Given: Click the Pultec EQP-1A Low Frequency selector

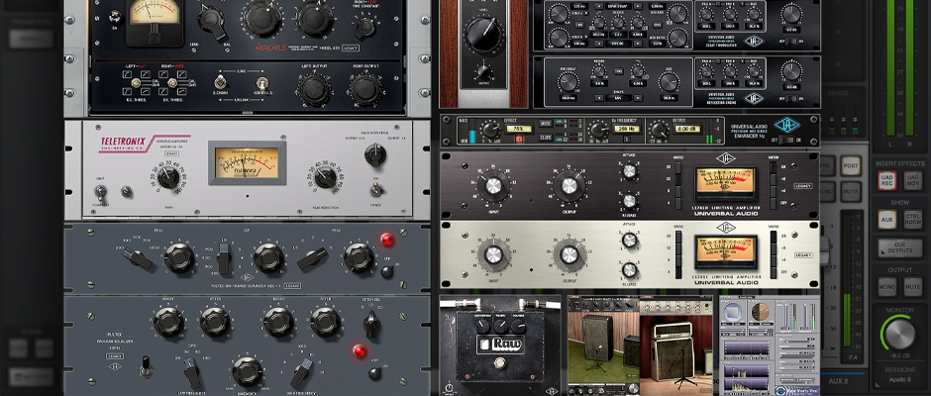Looking at the screenshot, I should click(191, 372).
